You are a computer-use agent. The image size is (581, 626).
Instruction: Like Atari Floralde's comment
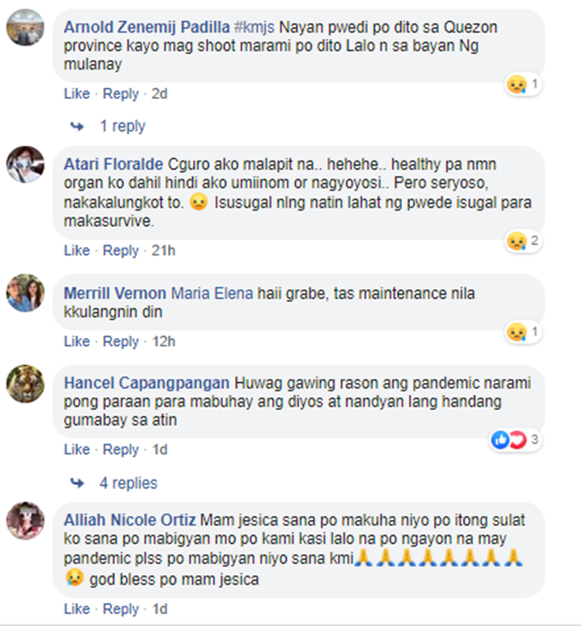[x=77, y=250]
